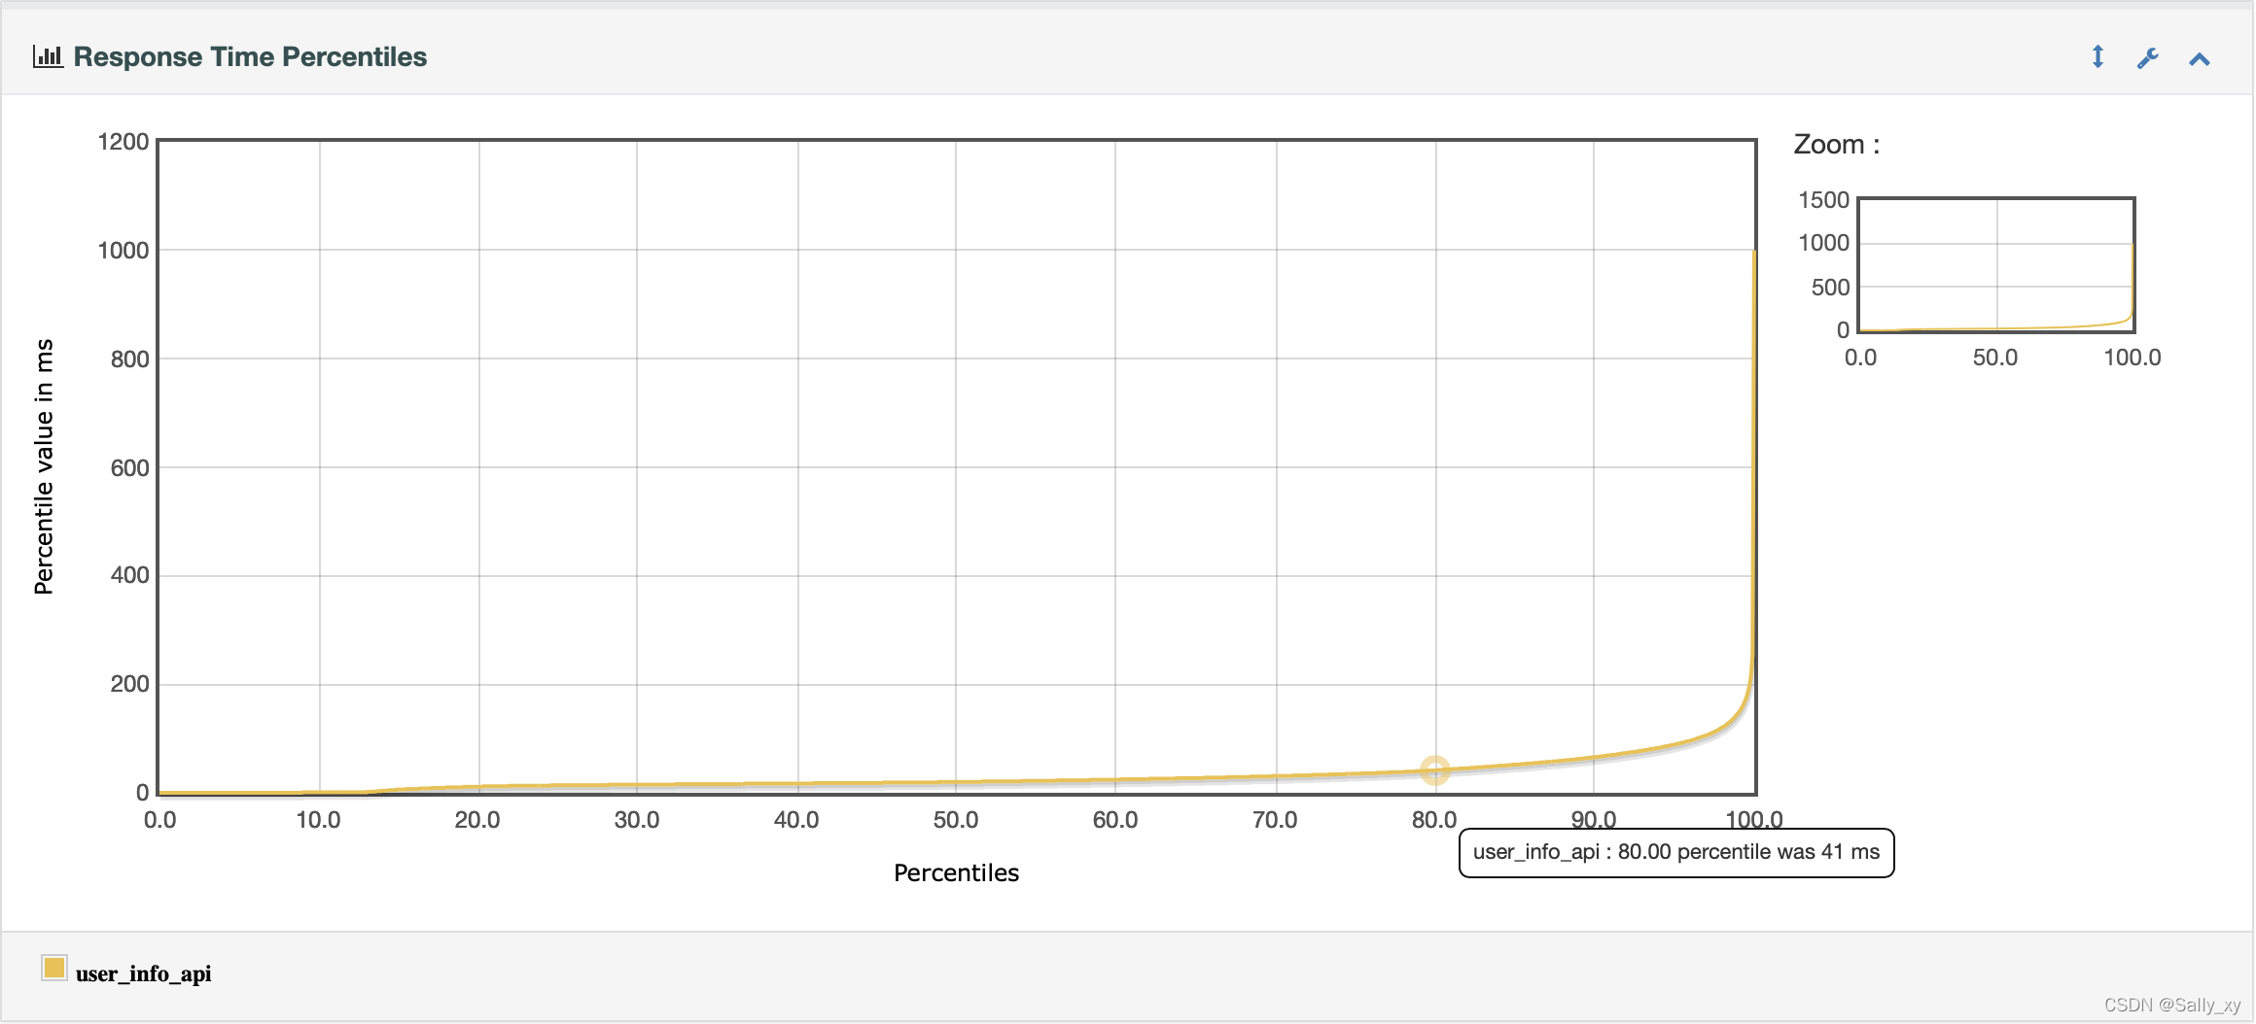Viewport: 2256px width, 1024px height.
Task: Click the vertical resize arrows icon in panel header
Action: point(2097,57)
